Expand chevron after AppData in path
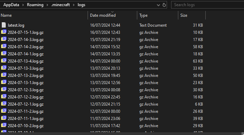Screen dimensions: 244x135 [x=23, y=5]
